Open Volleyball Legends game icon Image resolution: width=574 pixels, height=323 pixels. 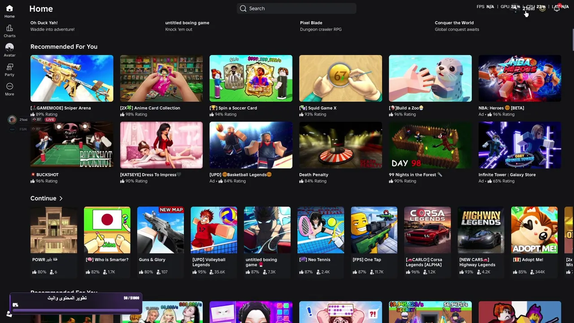pyautogui.click(x=214, y=230)
